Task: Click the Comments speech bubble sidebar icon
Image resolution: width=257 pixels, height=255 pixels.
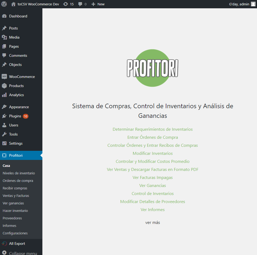Action: point(4,55)
